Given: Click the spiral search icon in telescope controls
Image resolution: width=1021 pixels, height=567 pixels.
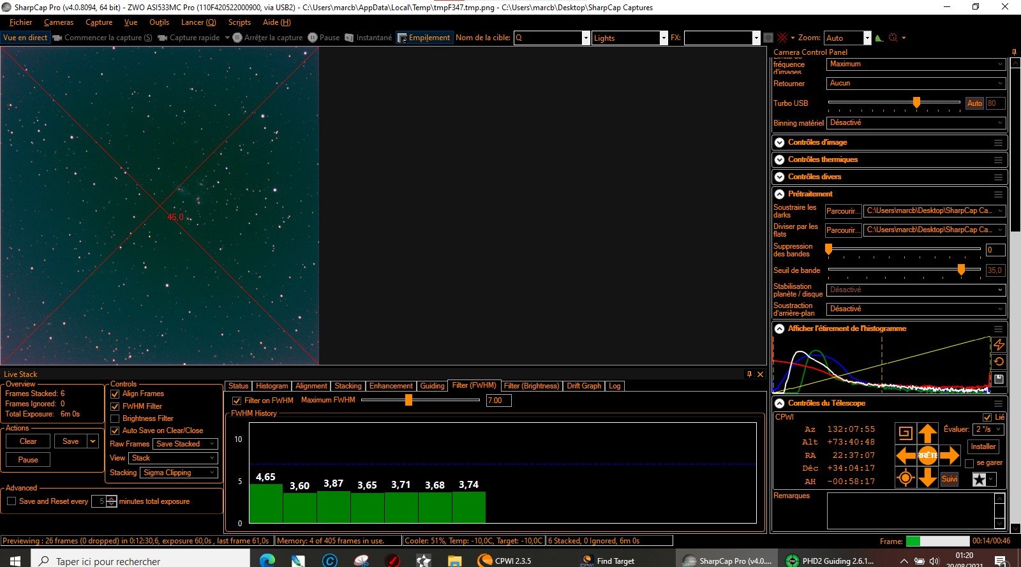Looking at the screenshot, I should (x=905, y=434).
